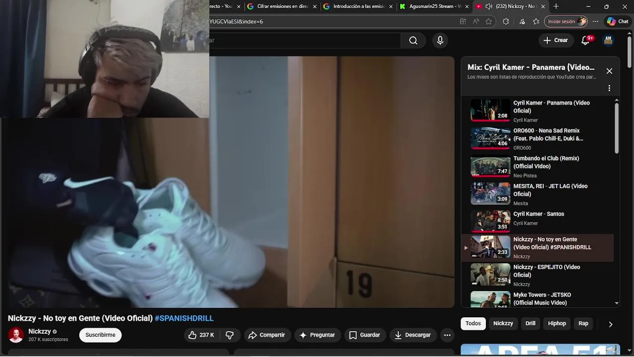
Task: Open Nickzzy channel avatar
Action: point(16,335)
